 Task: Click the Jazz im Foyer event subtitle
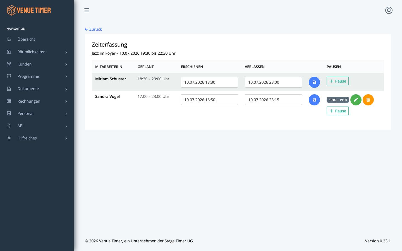pyautogui.click(x=133, y=53)
